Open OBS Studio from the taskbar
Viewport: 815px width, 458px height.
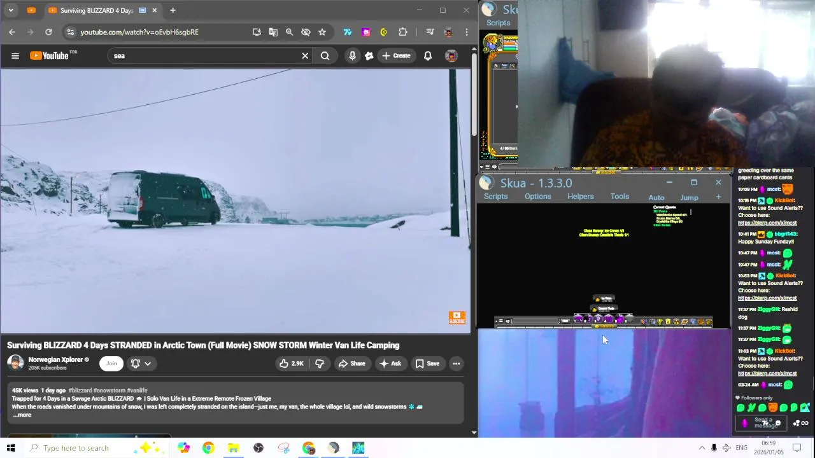click(x=259, y=448)
